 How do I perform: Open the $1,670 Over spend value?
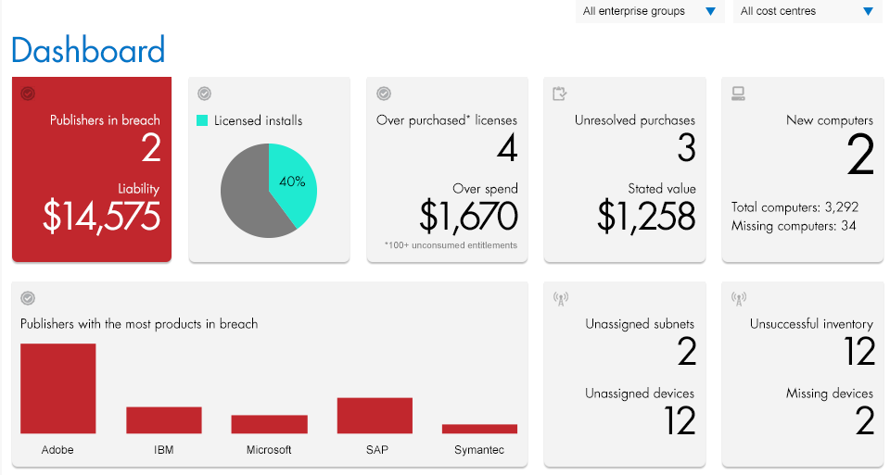coord(468,216)
